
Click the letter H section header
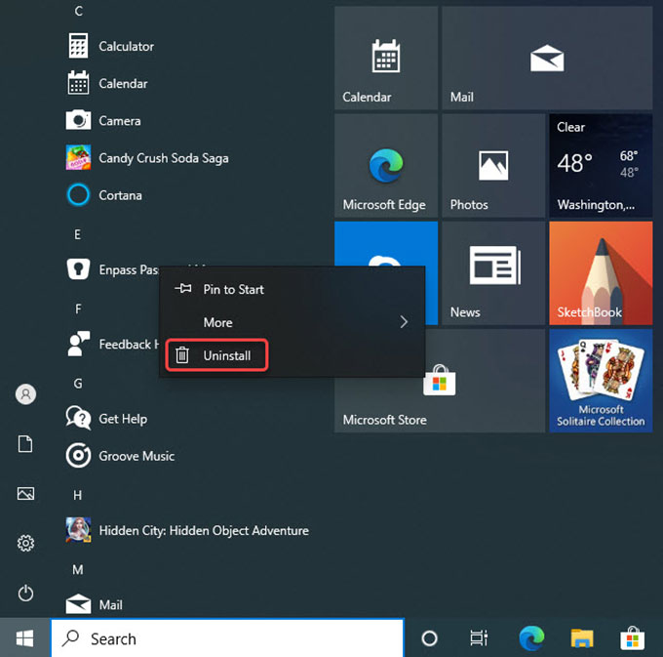point(78,495)
